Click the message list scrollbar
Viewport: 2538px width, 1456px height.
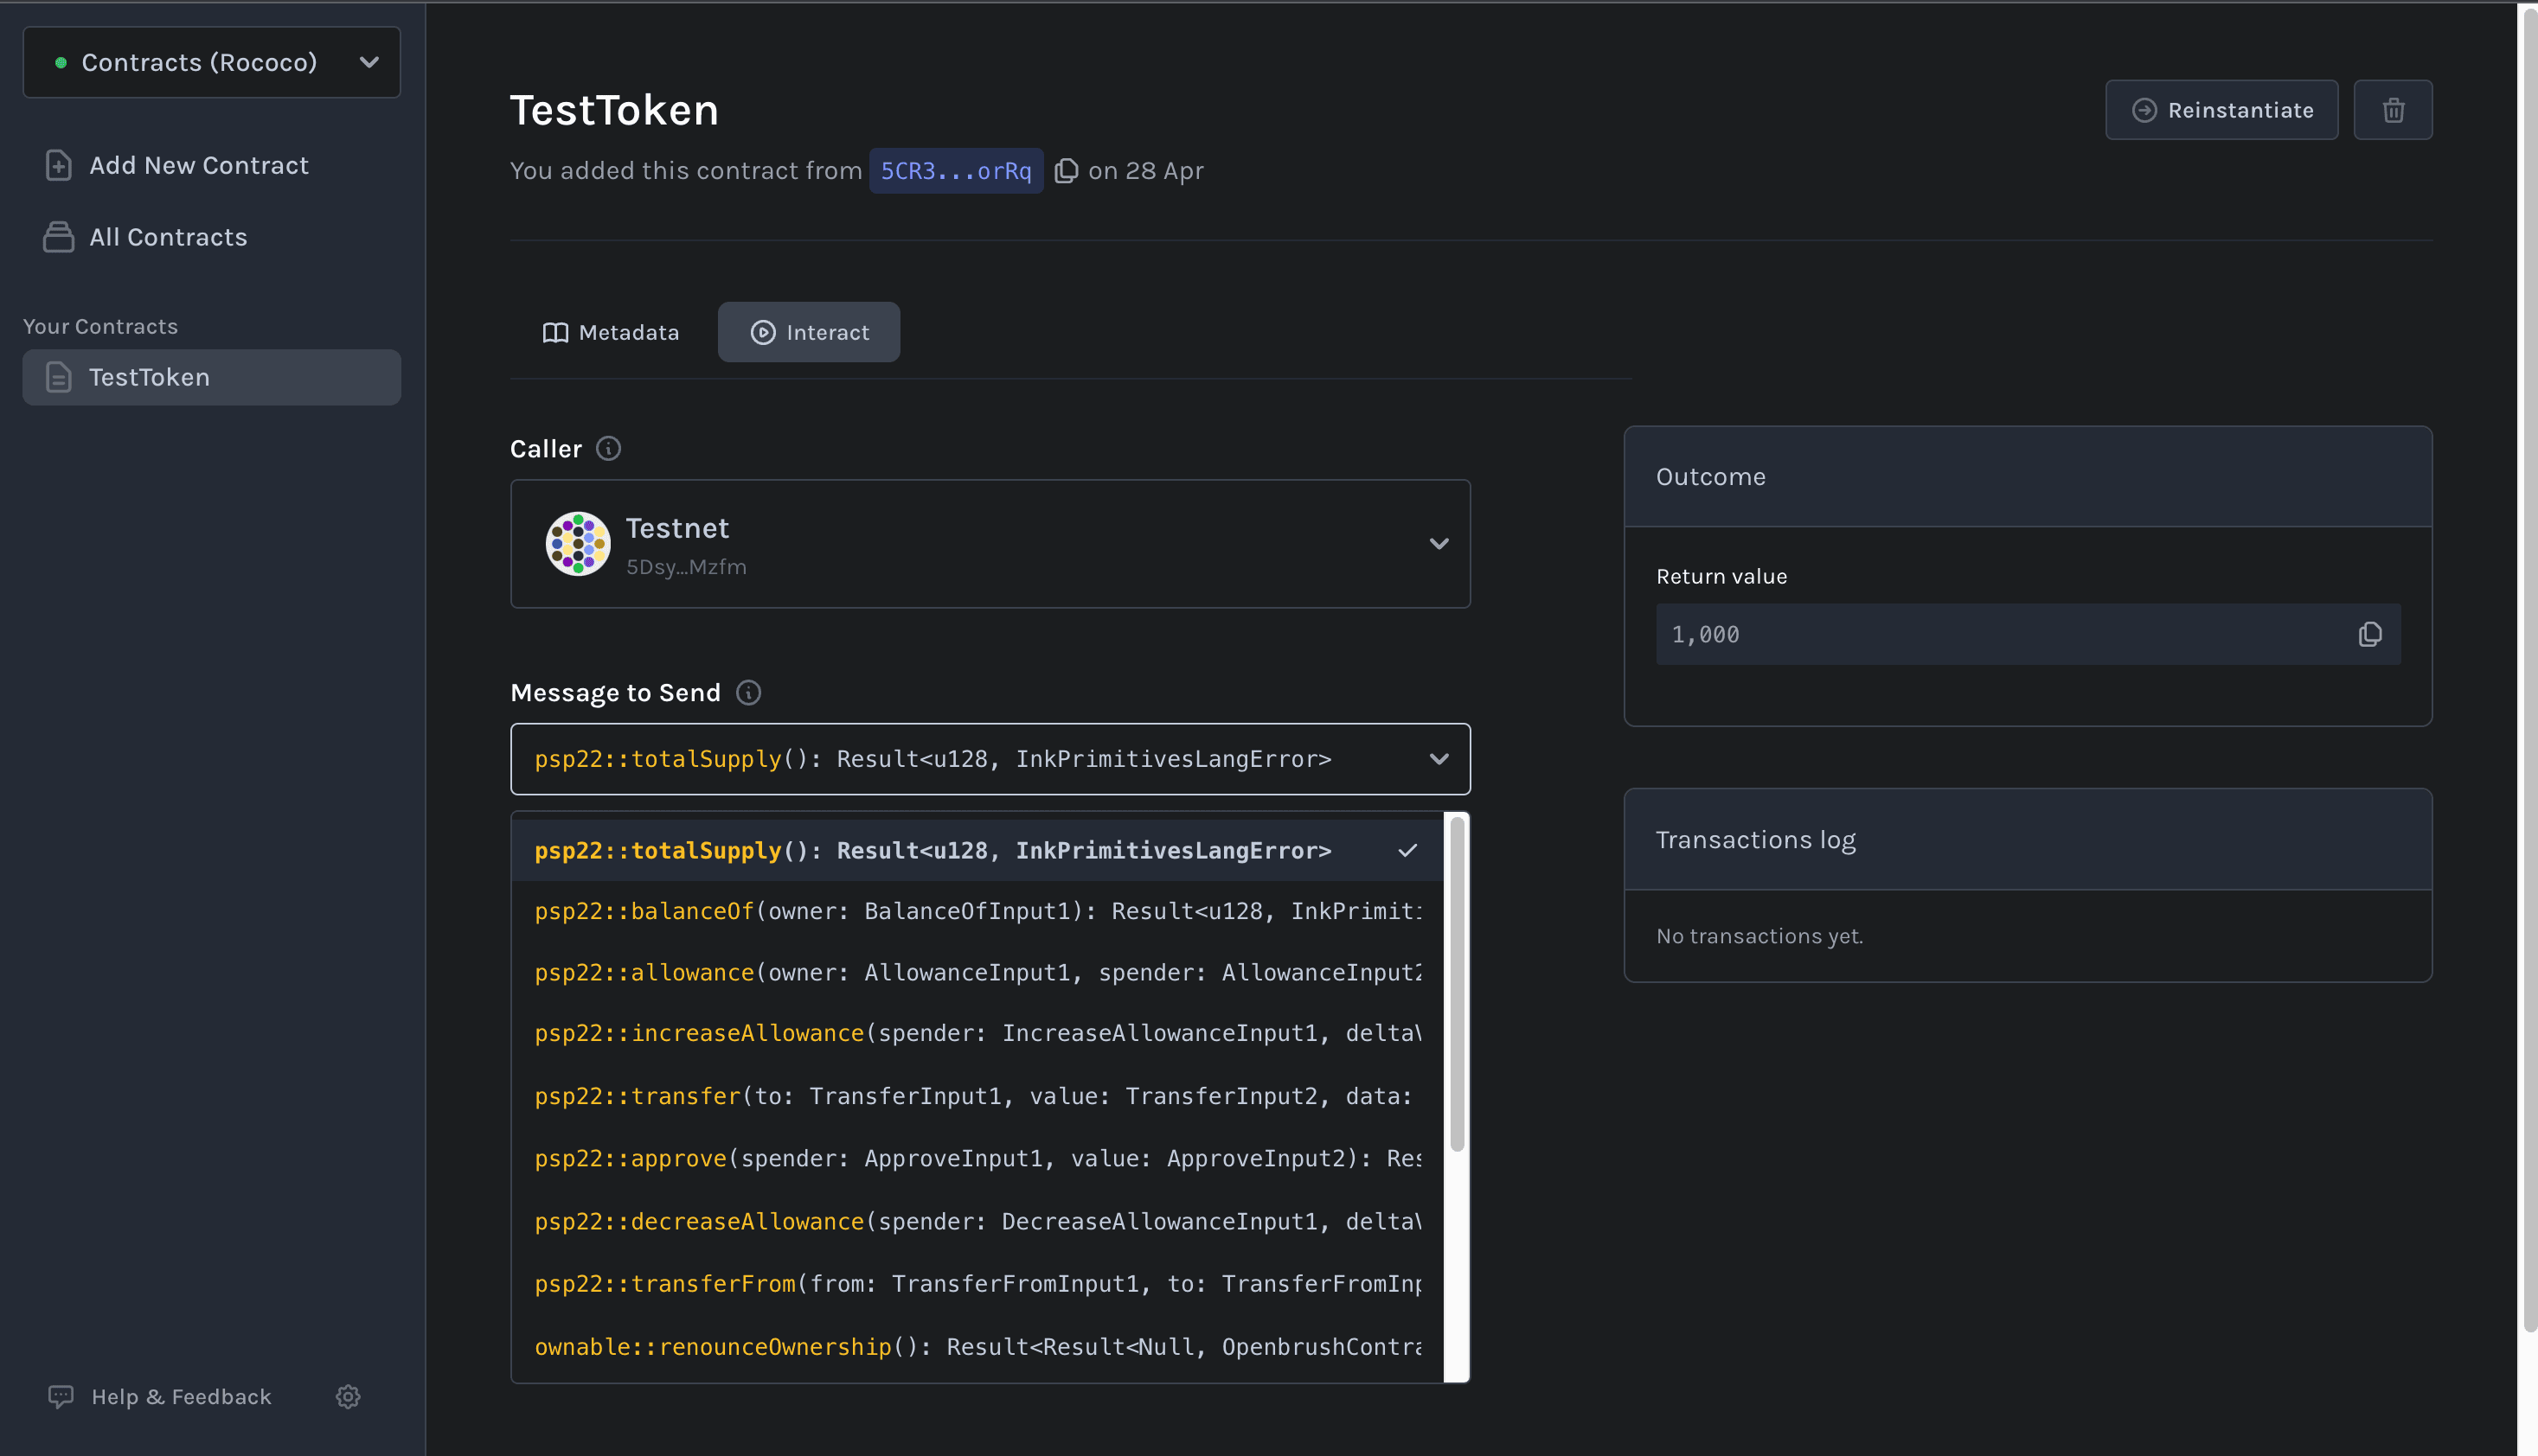1457,985
